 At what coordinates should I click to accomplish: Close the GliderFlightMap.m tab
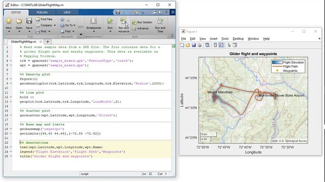click(x=41, y=41)
